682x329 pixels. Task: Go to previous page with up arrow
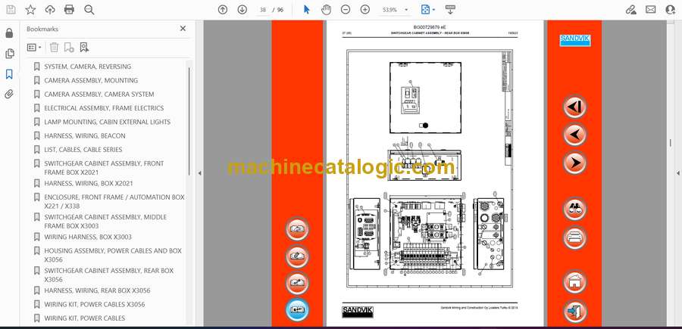[223, 10]
